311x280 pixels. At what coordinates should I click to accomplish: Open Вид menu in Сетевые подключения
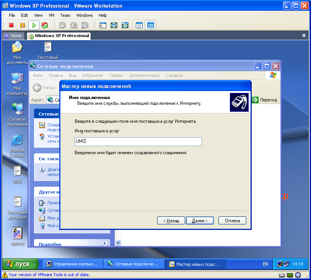pyautogui.click(x=72, y=76)
